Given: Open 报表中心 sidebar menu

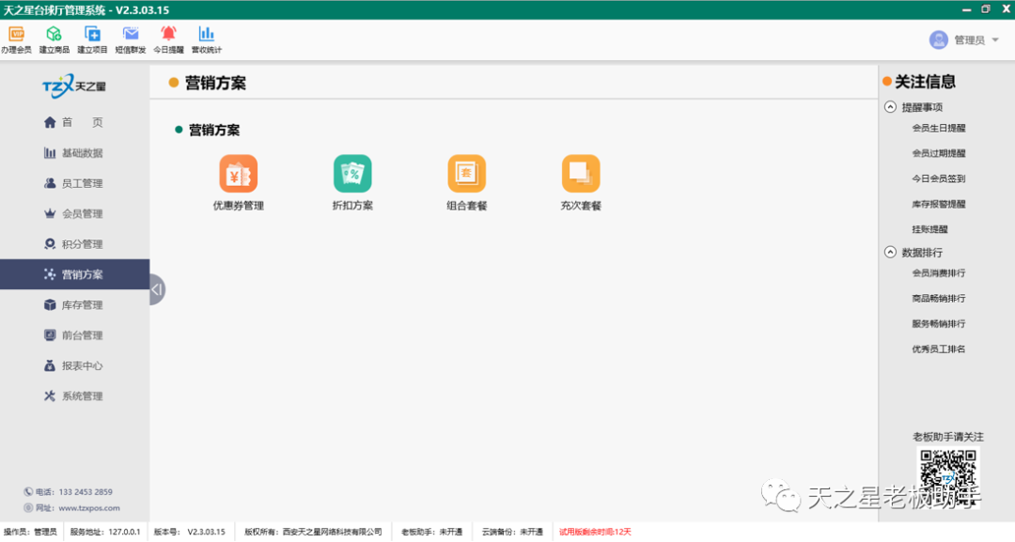Looking at the screenshot, I should click(x=73, y=365).
